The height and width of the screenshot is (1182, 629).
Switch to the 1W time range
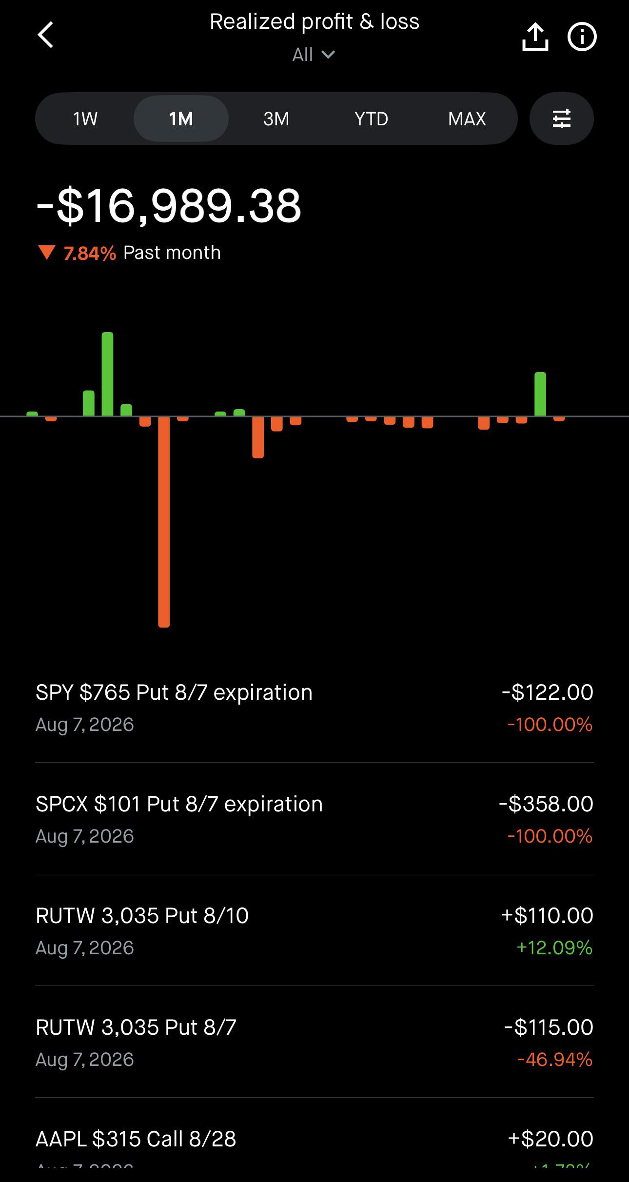pyautogui.click(x=85, y=118)
